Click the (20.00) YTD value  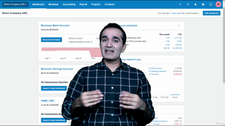point(179,45)
